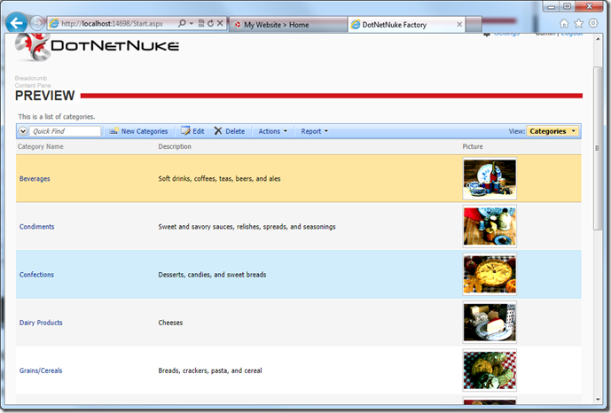Click the address bar URL field

click(113, 23)
